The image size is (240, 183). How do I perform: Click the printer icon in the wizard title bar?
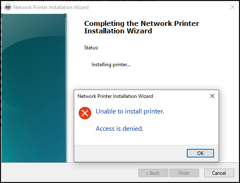8,7
